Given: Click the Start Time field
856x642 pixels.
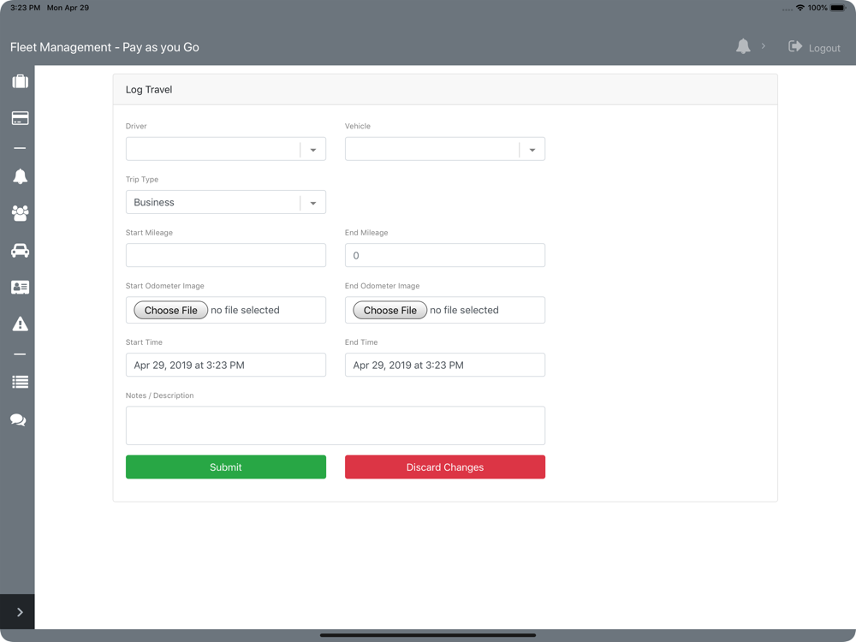Looking at the screenshot, I should [225, 365].
